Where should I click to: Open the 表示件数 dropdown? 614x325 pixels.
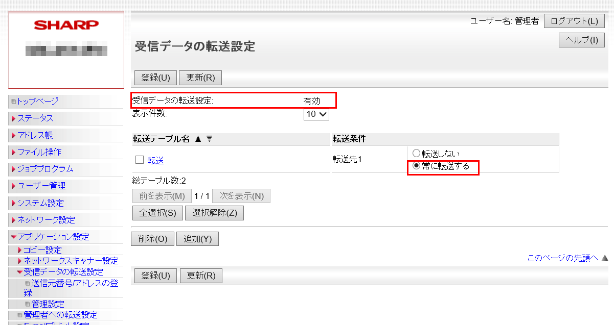316,114
